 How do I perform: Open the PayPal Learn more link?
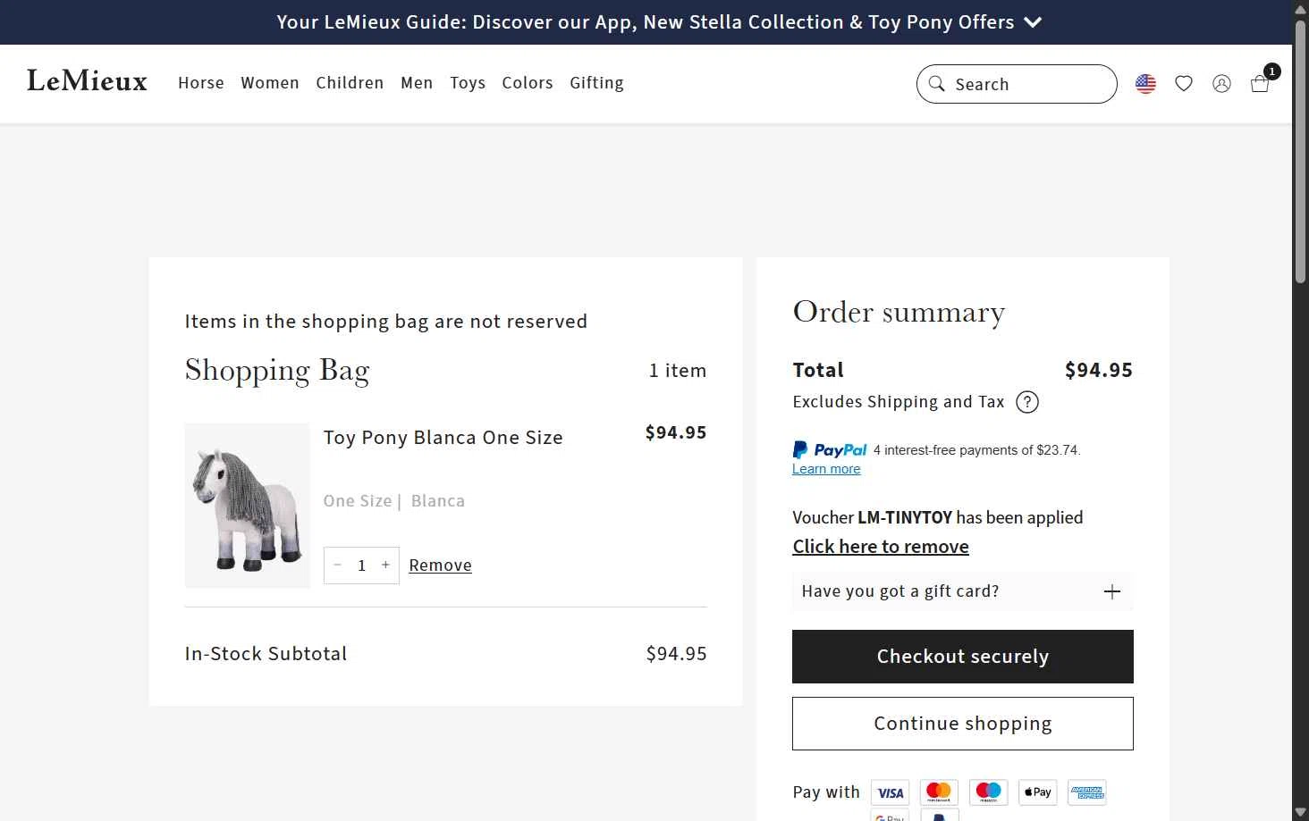point(826,469)
